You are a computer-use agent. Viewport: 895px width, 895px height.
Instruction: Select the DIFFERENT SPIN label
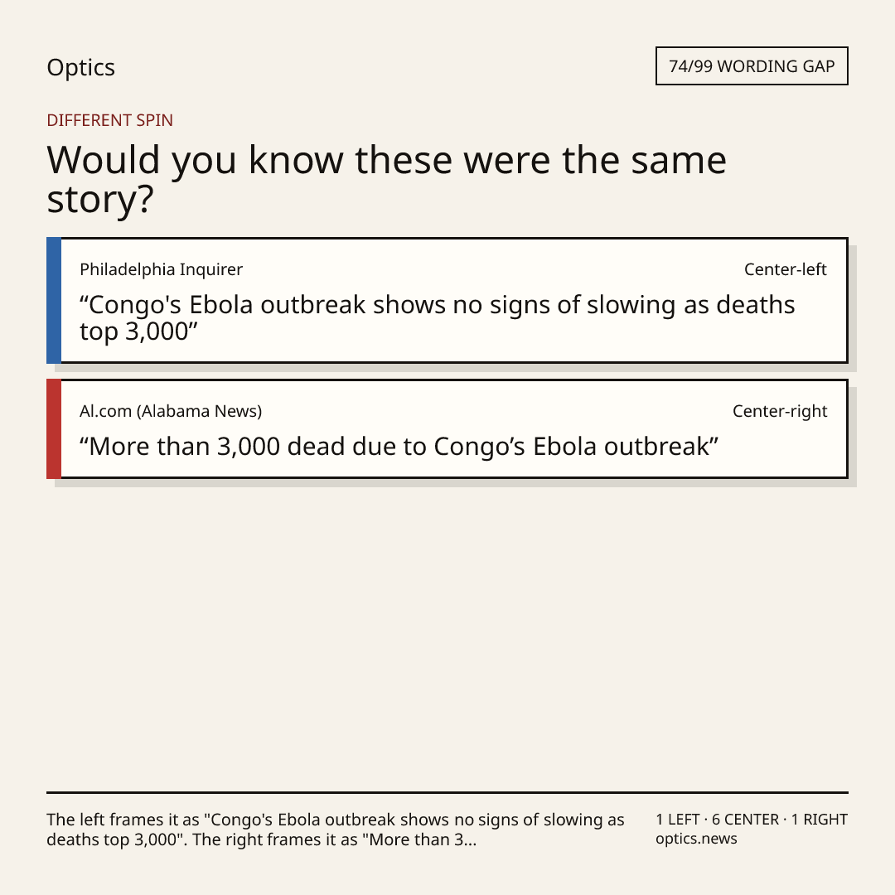point(109,120)
